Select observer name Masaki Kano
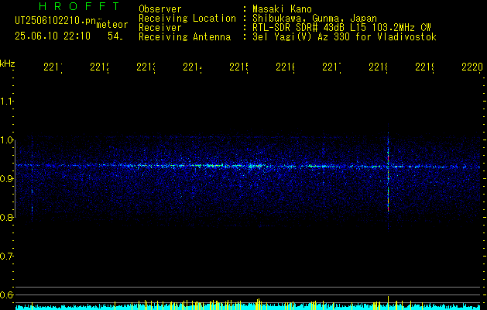The height and width of the screenshot is (310, 487). [x=282, y=9]
